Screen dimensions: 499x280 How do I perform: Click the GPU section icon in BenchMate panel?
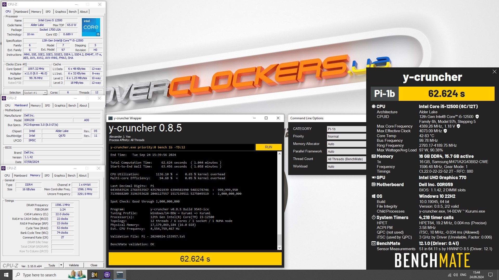click(373, 178)
